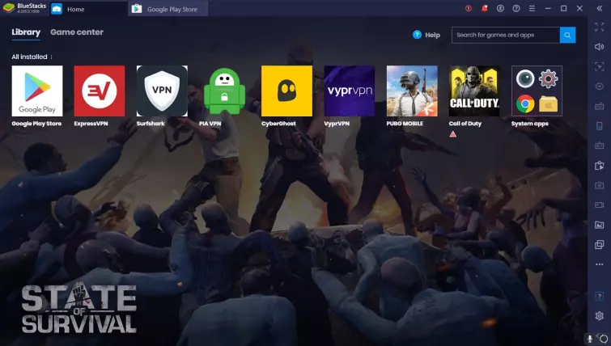Click the blue Help question mark icon

[417, 35]
